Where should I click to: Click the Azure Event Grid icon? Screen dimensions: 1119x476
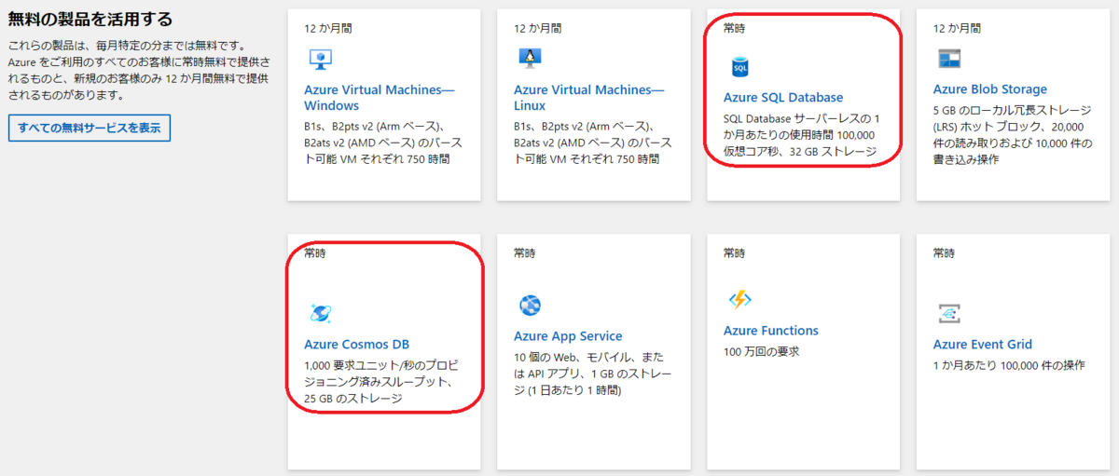click(949, 313)
